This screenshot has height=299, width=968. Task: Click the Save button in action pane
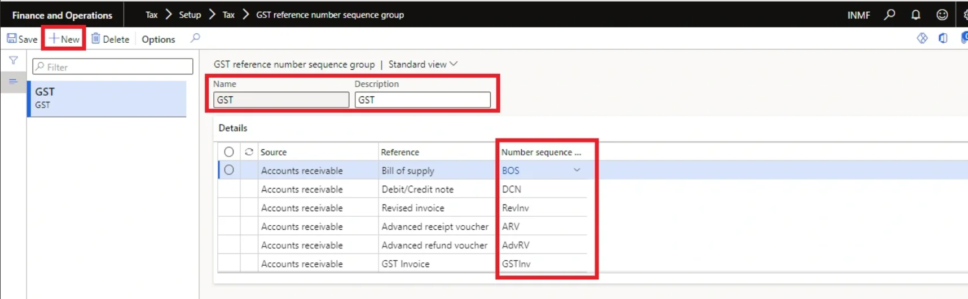point(22,39)
